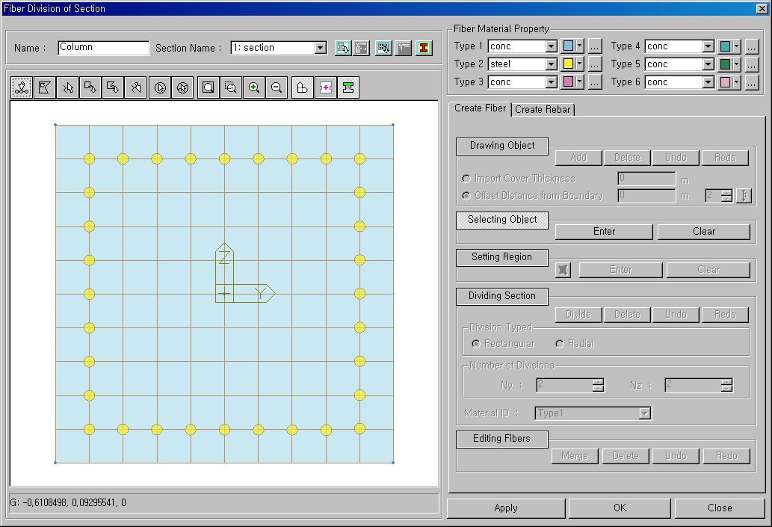The image size is (772, 527).
Task: Select the Radial division type radio button
Action: (560, 344)
